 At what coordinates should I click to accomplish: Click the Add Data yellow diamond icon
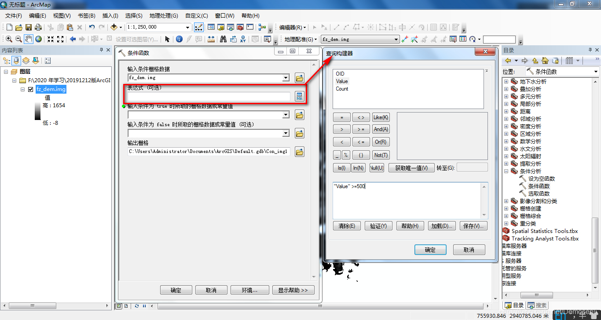pos(114,27)
